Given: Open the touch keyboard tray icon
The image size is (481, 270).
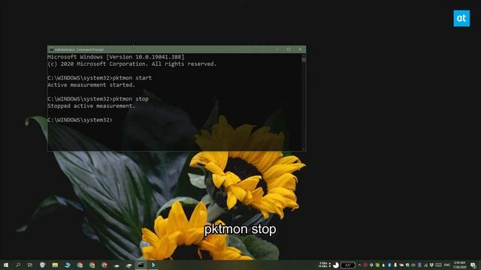Looking at the screenshot, I should (439, 265).
